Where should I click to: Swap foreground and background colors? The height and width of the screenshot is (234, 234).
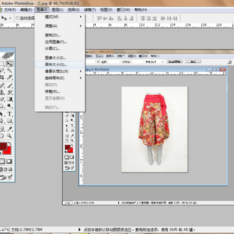point(10,143)
